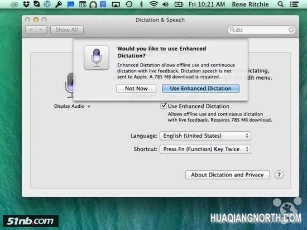Open About Dictation and Privacy

pos(227,175)
